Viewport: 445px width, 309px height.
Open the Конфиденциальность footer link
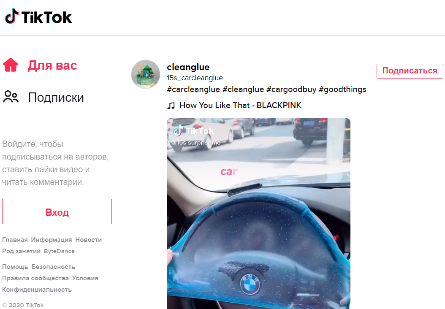coord(37,290)
